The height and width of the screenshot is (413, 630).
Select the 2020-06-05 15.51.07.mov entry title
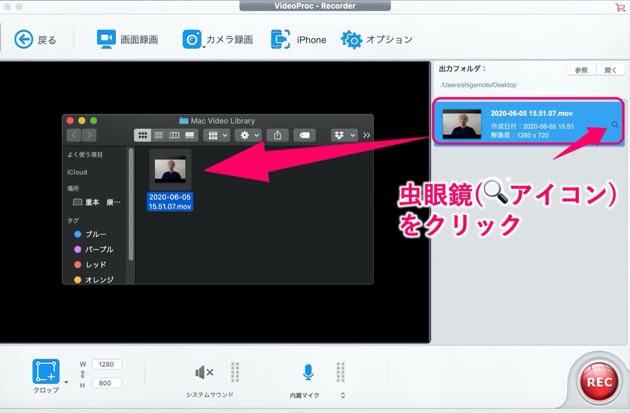tap(531, 113)
